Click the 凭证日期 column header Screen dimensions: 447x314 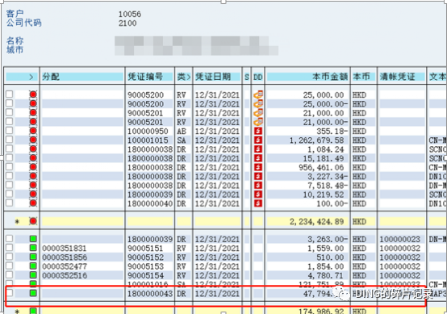(217, 77)
